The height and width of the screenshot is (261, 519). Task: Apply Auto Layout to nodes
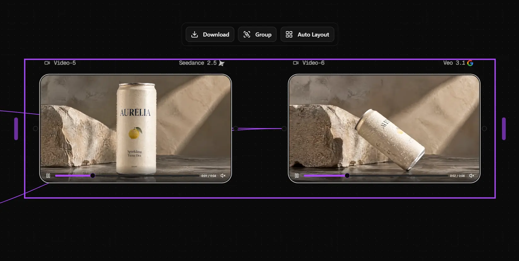click(307, 34)
